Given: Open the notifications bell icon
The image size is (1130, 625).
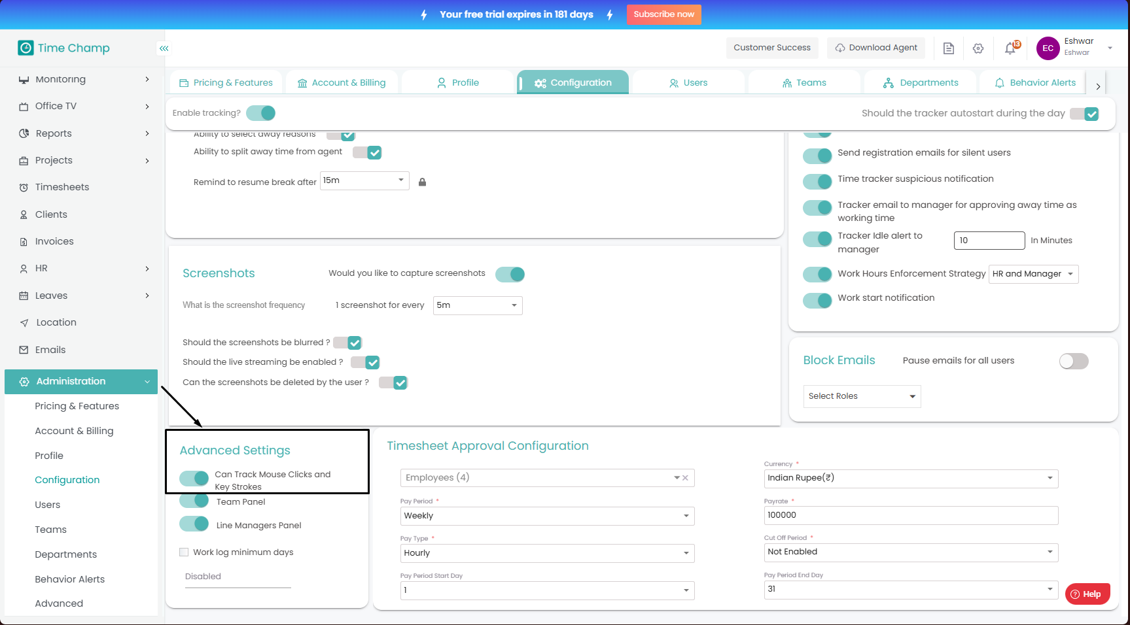Looking at the screenshot, I should [x=1010, y=48].
